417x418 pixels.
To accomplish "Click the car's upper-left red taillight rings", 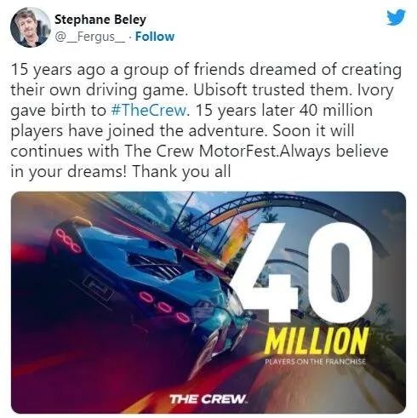I will [68, 242].
